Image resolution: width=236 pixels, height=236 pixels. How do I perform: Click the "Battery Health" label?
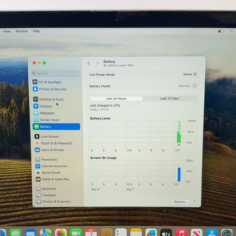pos(100,86)
